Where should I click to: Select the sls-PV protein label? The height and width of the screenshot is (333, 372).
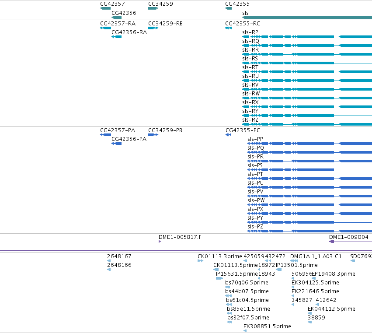coord(255,191)
